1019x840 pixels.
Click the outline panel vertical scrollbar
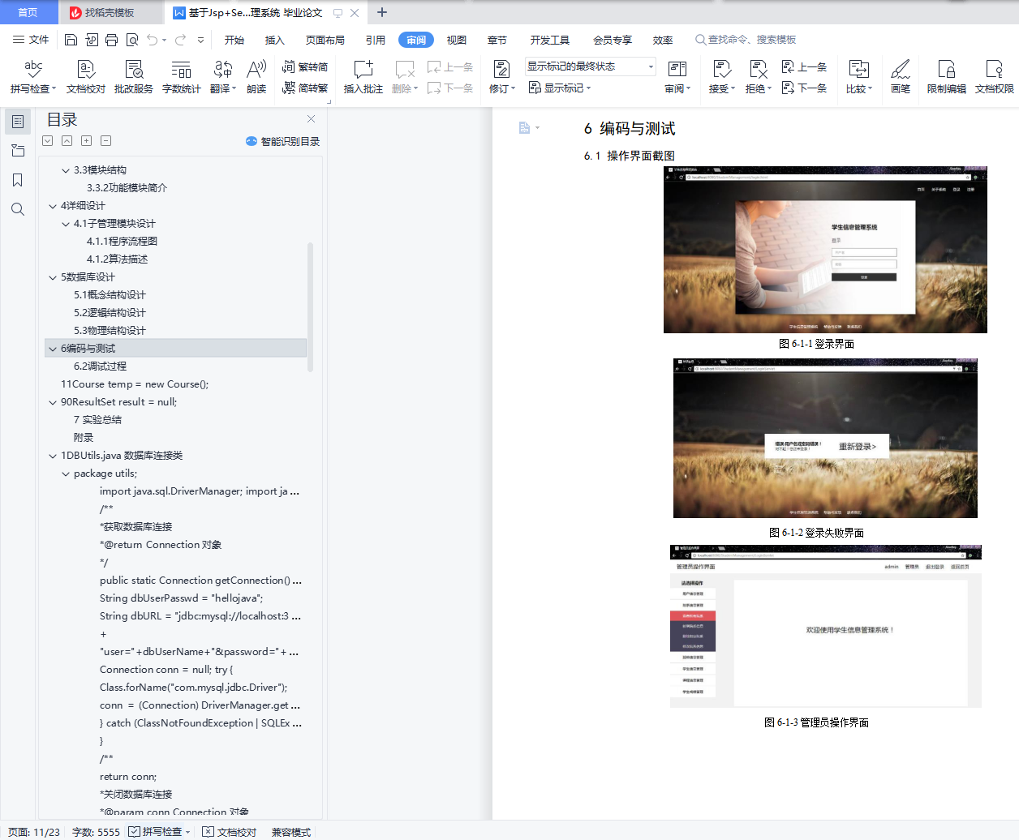(x=310, y=306)
